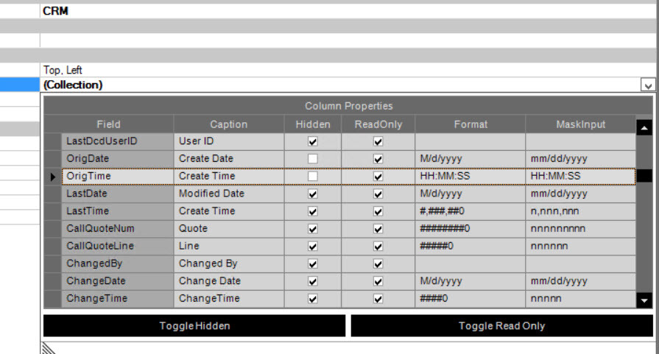659x354 pixels.
Task: Click the 'User ID' caption cell
Action: pyautogui.click(x=229, y=141)
